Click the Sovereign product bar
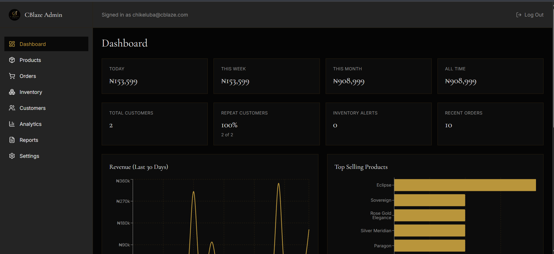Screen dimensions: 554x254 (x=430, y=200)
